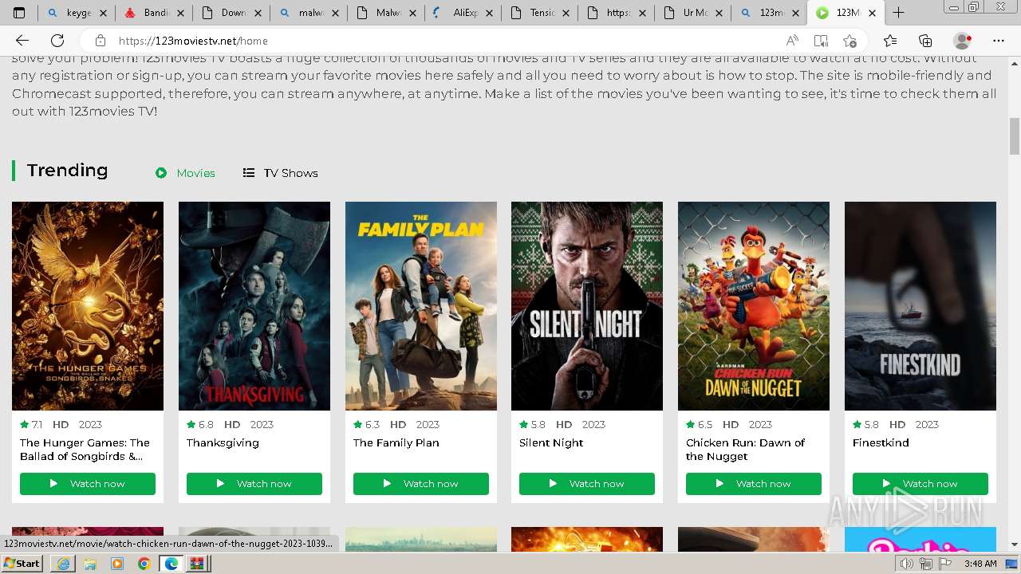Open browser Collections

tap(925, 41)
